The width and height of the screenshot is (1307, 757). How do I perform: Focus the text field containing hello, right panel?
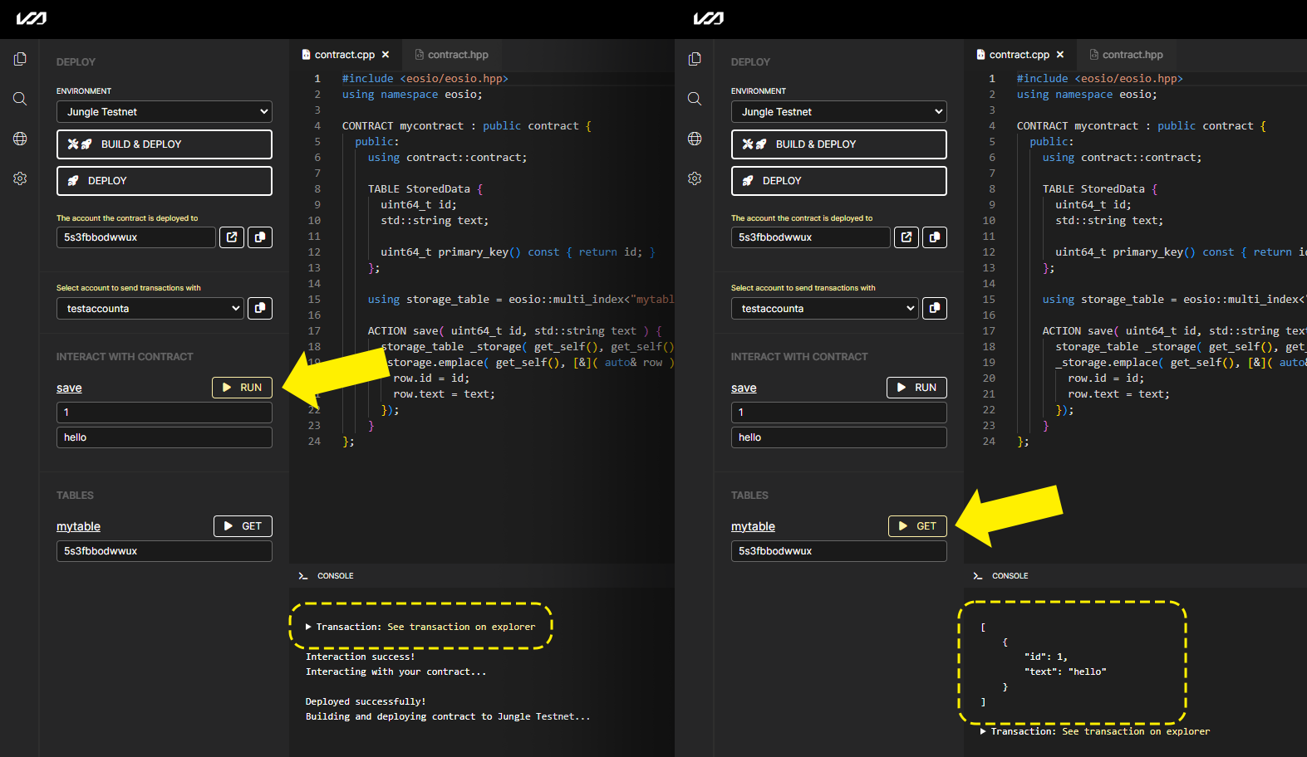tap(839, 437)
